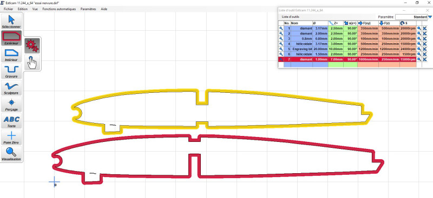Click the wrench icon for tool 3
The image size is (433, 198).
point(281,38)
